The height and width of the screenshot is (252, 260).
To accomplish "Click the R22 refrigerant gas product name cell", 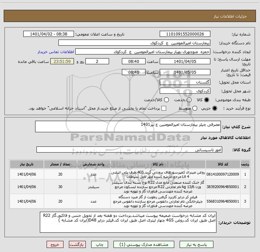I will pyautogui.click(x=158, y=187).
